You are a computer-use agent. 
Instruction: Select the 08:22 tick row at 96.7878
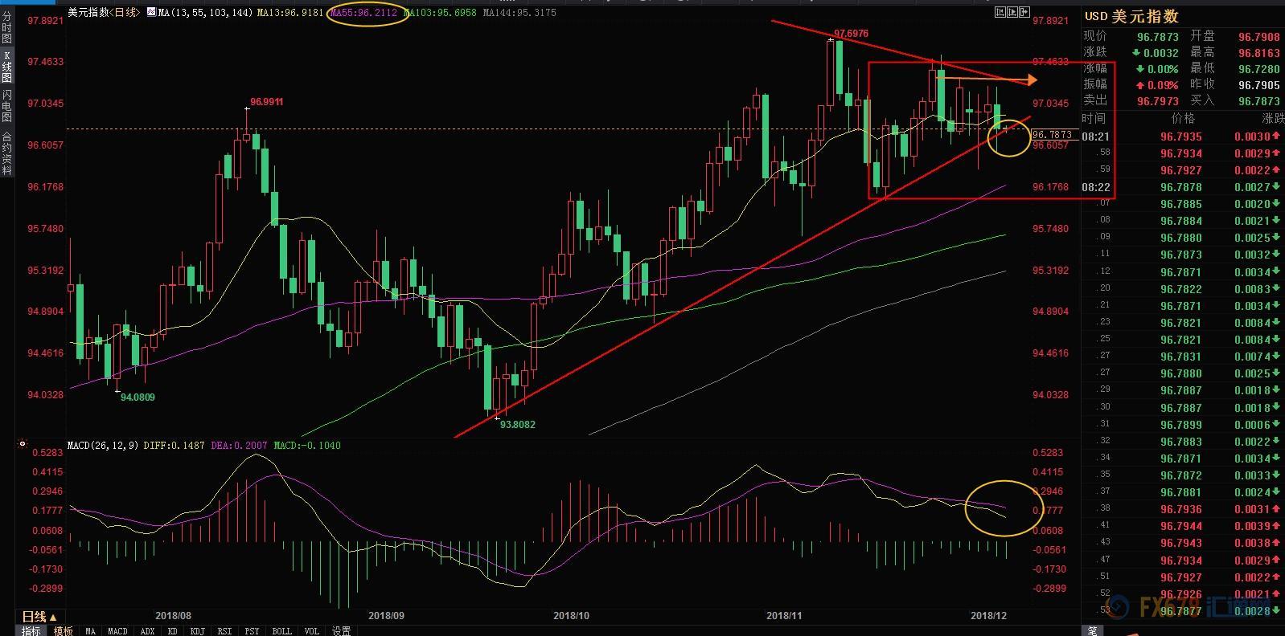click(1183, 188)
